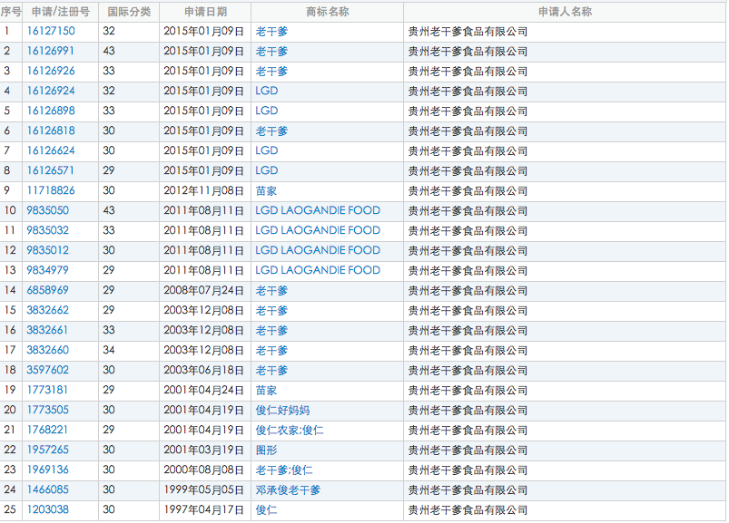Open 俊仁 trademark in row 25
The height and width of the screenshot is (523, 729).
266,510
